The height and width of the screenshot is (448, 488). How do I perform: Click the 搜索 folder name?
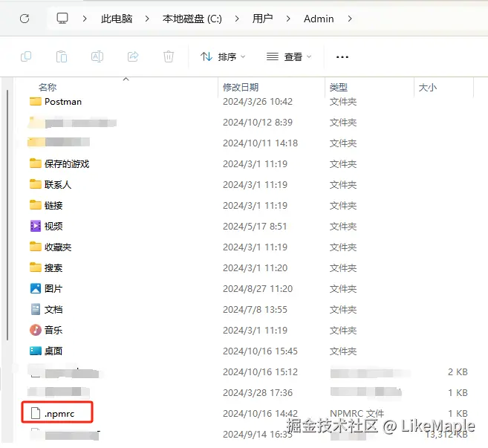53,268
